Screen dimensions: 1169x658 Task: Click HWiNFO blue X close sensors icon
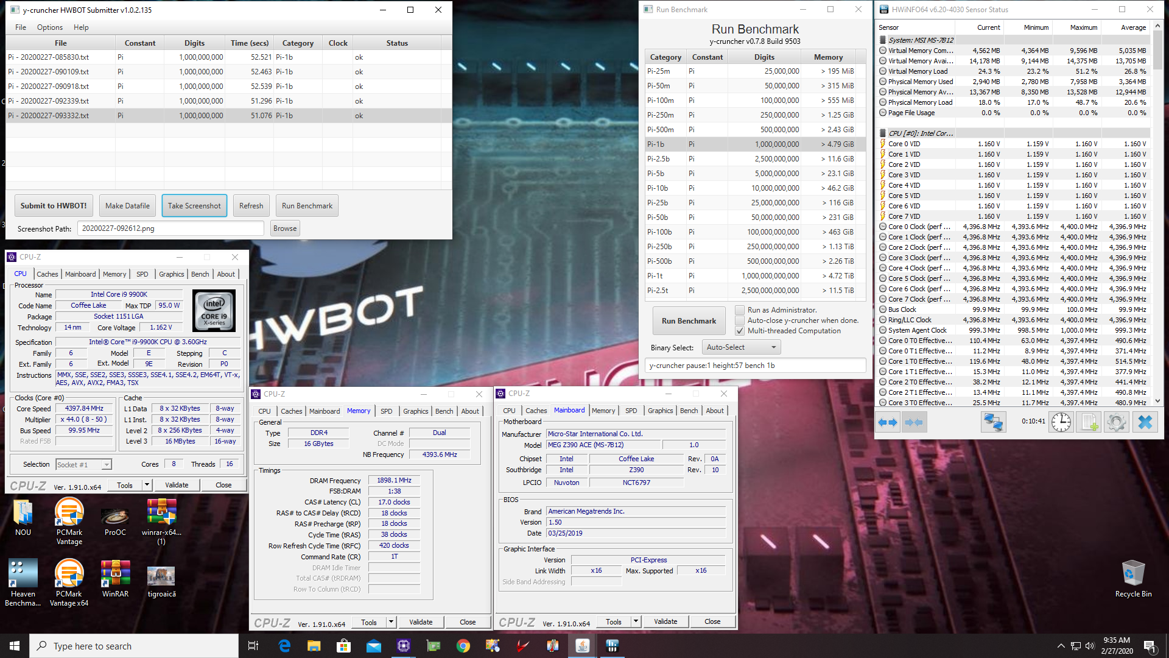1145,422
